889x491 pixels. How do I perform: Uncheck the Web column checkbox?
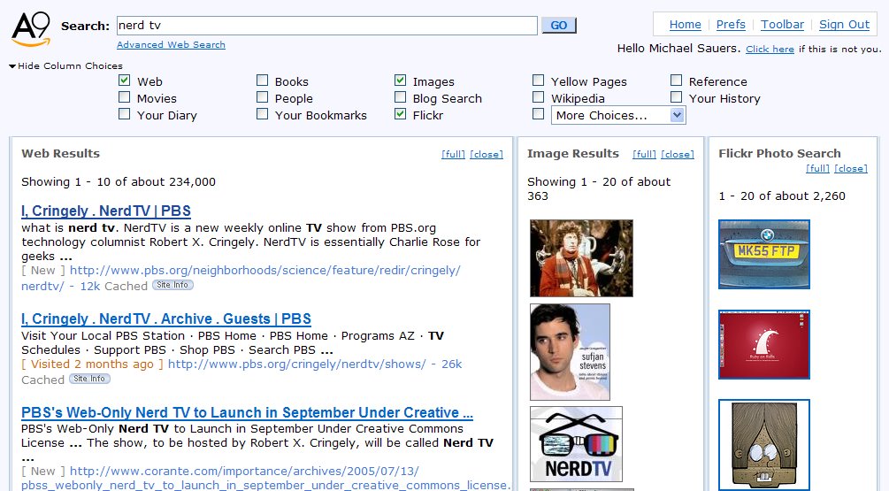coord(125,81)
